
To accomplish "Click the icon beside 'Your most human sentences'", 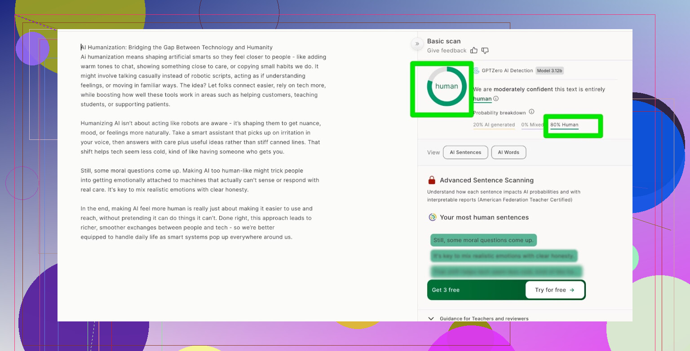I will click(x=433, y=217).
